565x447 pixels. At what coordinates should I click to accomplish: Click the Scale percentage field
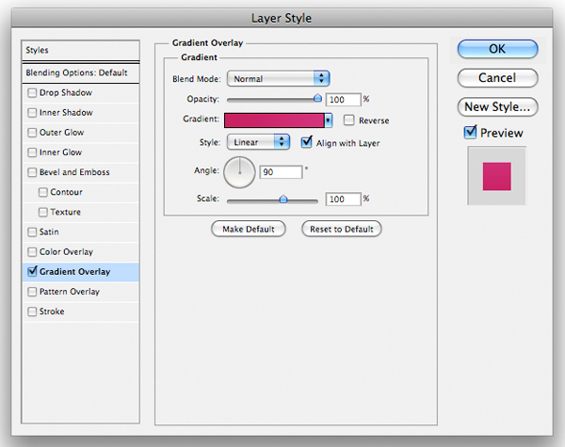(343, 200)
